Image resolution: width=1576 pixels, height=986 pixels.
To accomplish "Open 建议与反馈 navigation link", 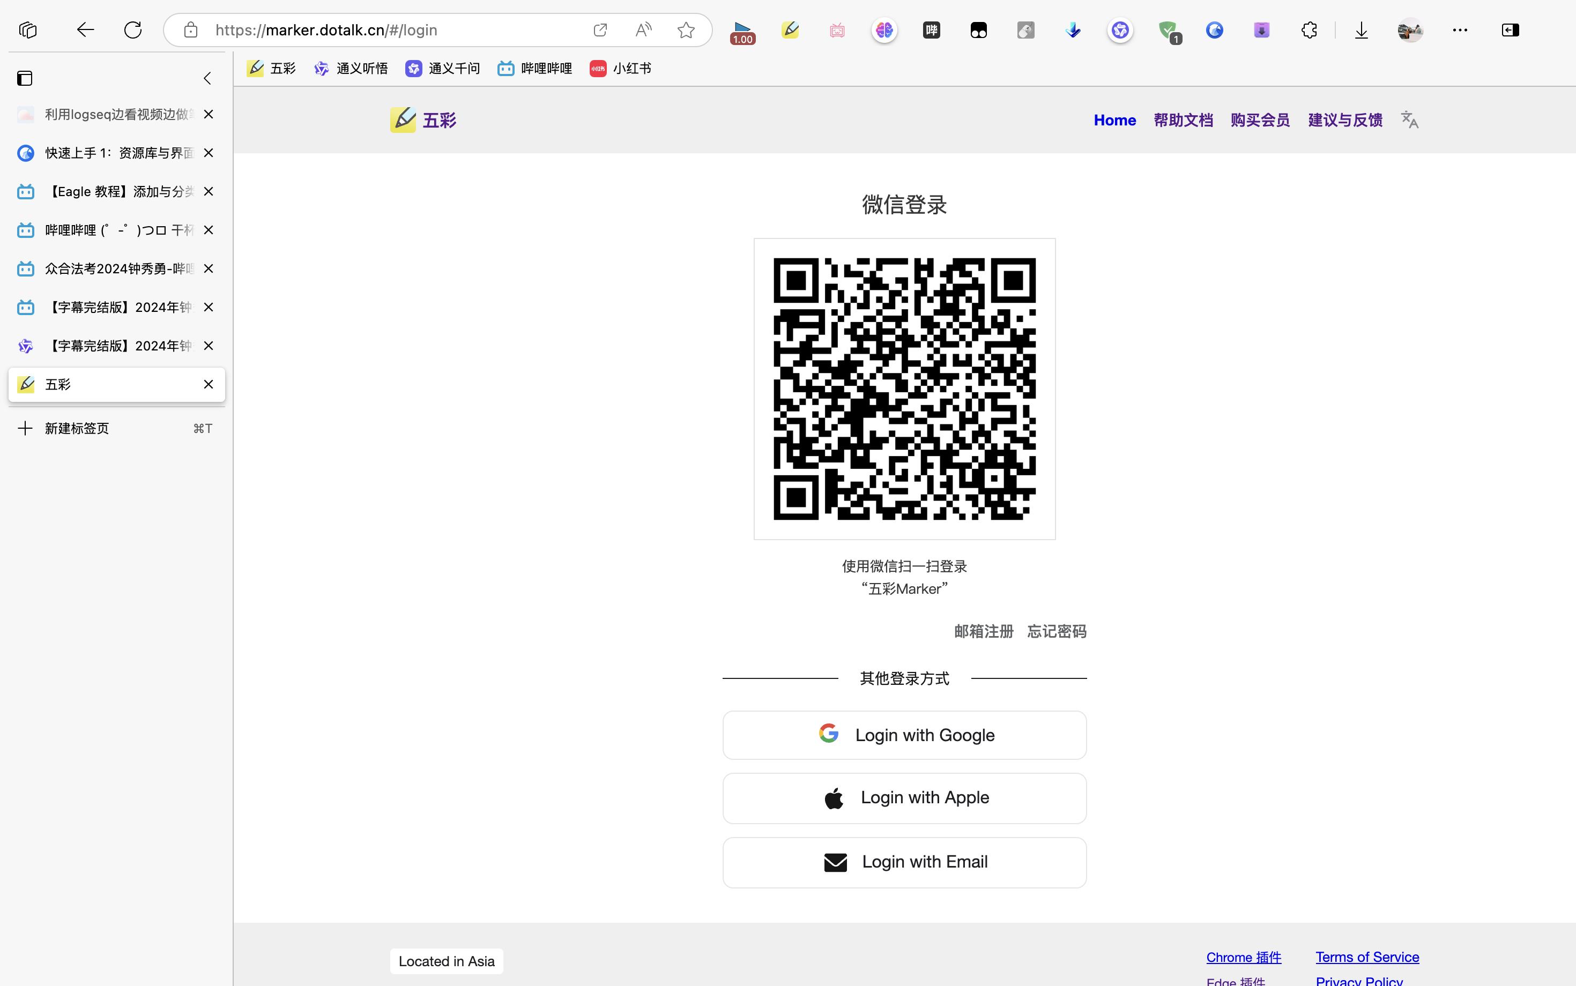I will click(x=1344, y=120).
